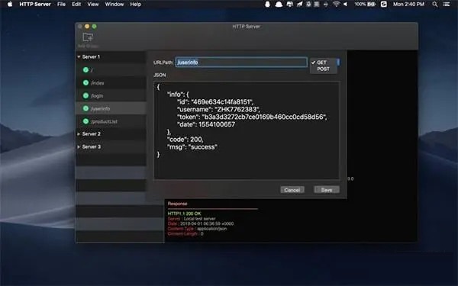Select the /index route row

[x=111, y=83]
